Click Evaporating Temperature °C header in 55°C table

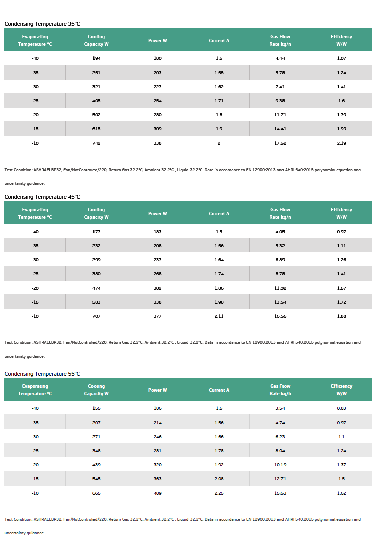point(35,390)
